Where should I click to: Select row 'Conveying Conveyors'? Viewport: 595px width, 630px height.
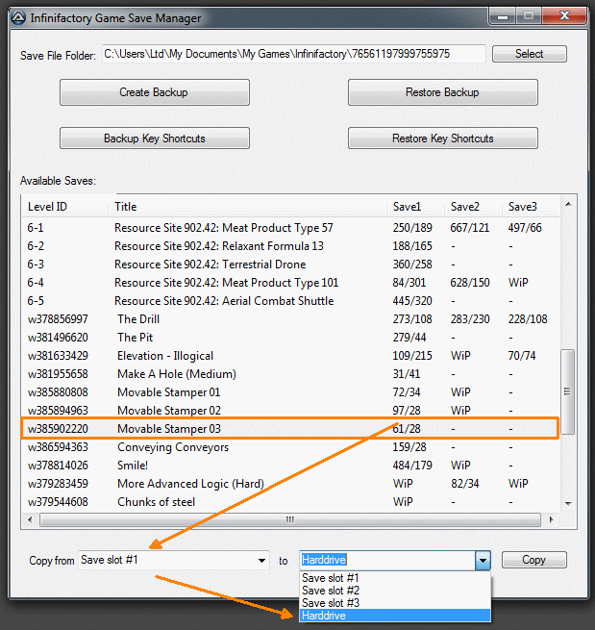click(x=290, y=447)
